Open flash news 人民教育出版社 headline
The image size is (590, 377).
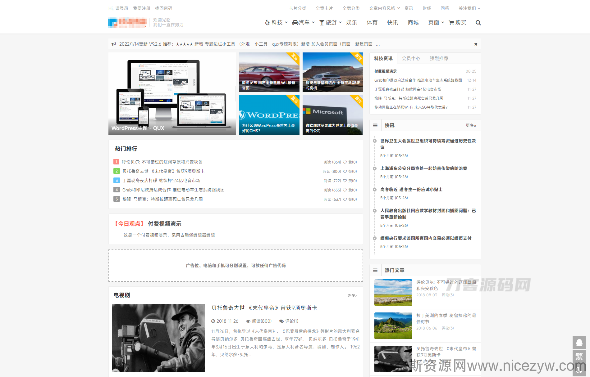tap(428, 214)
